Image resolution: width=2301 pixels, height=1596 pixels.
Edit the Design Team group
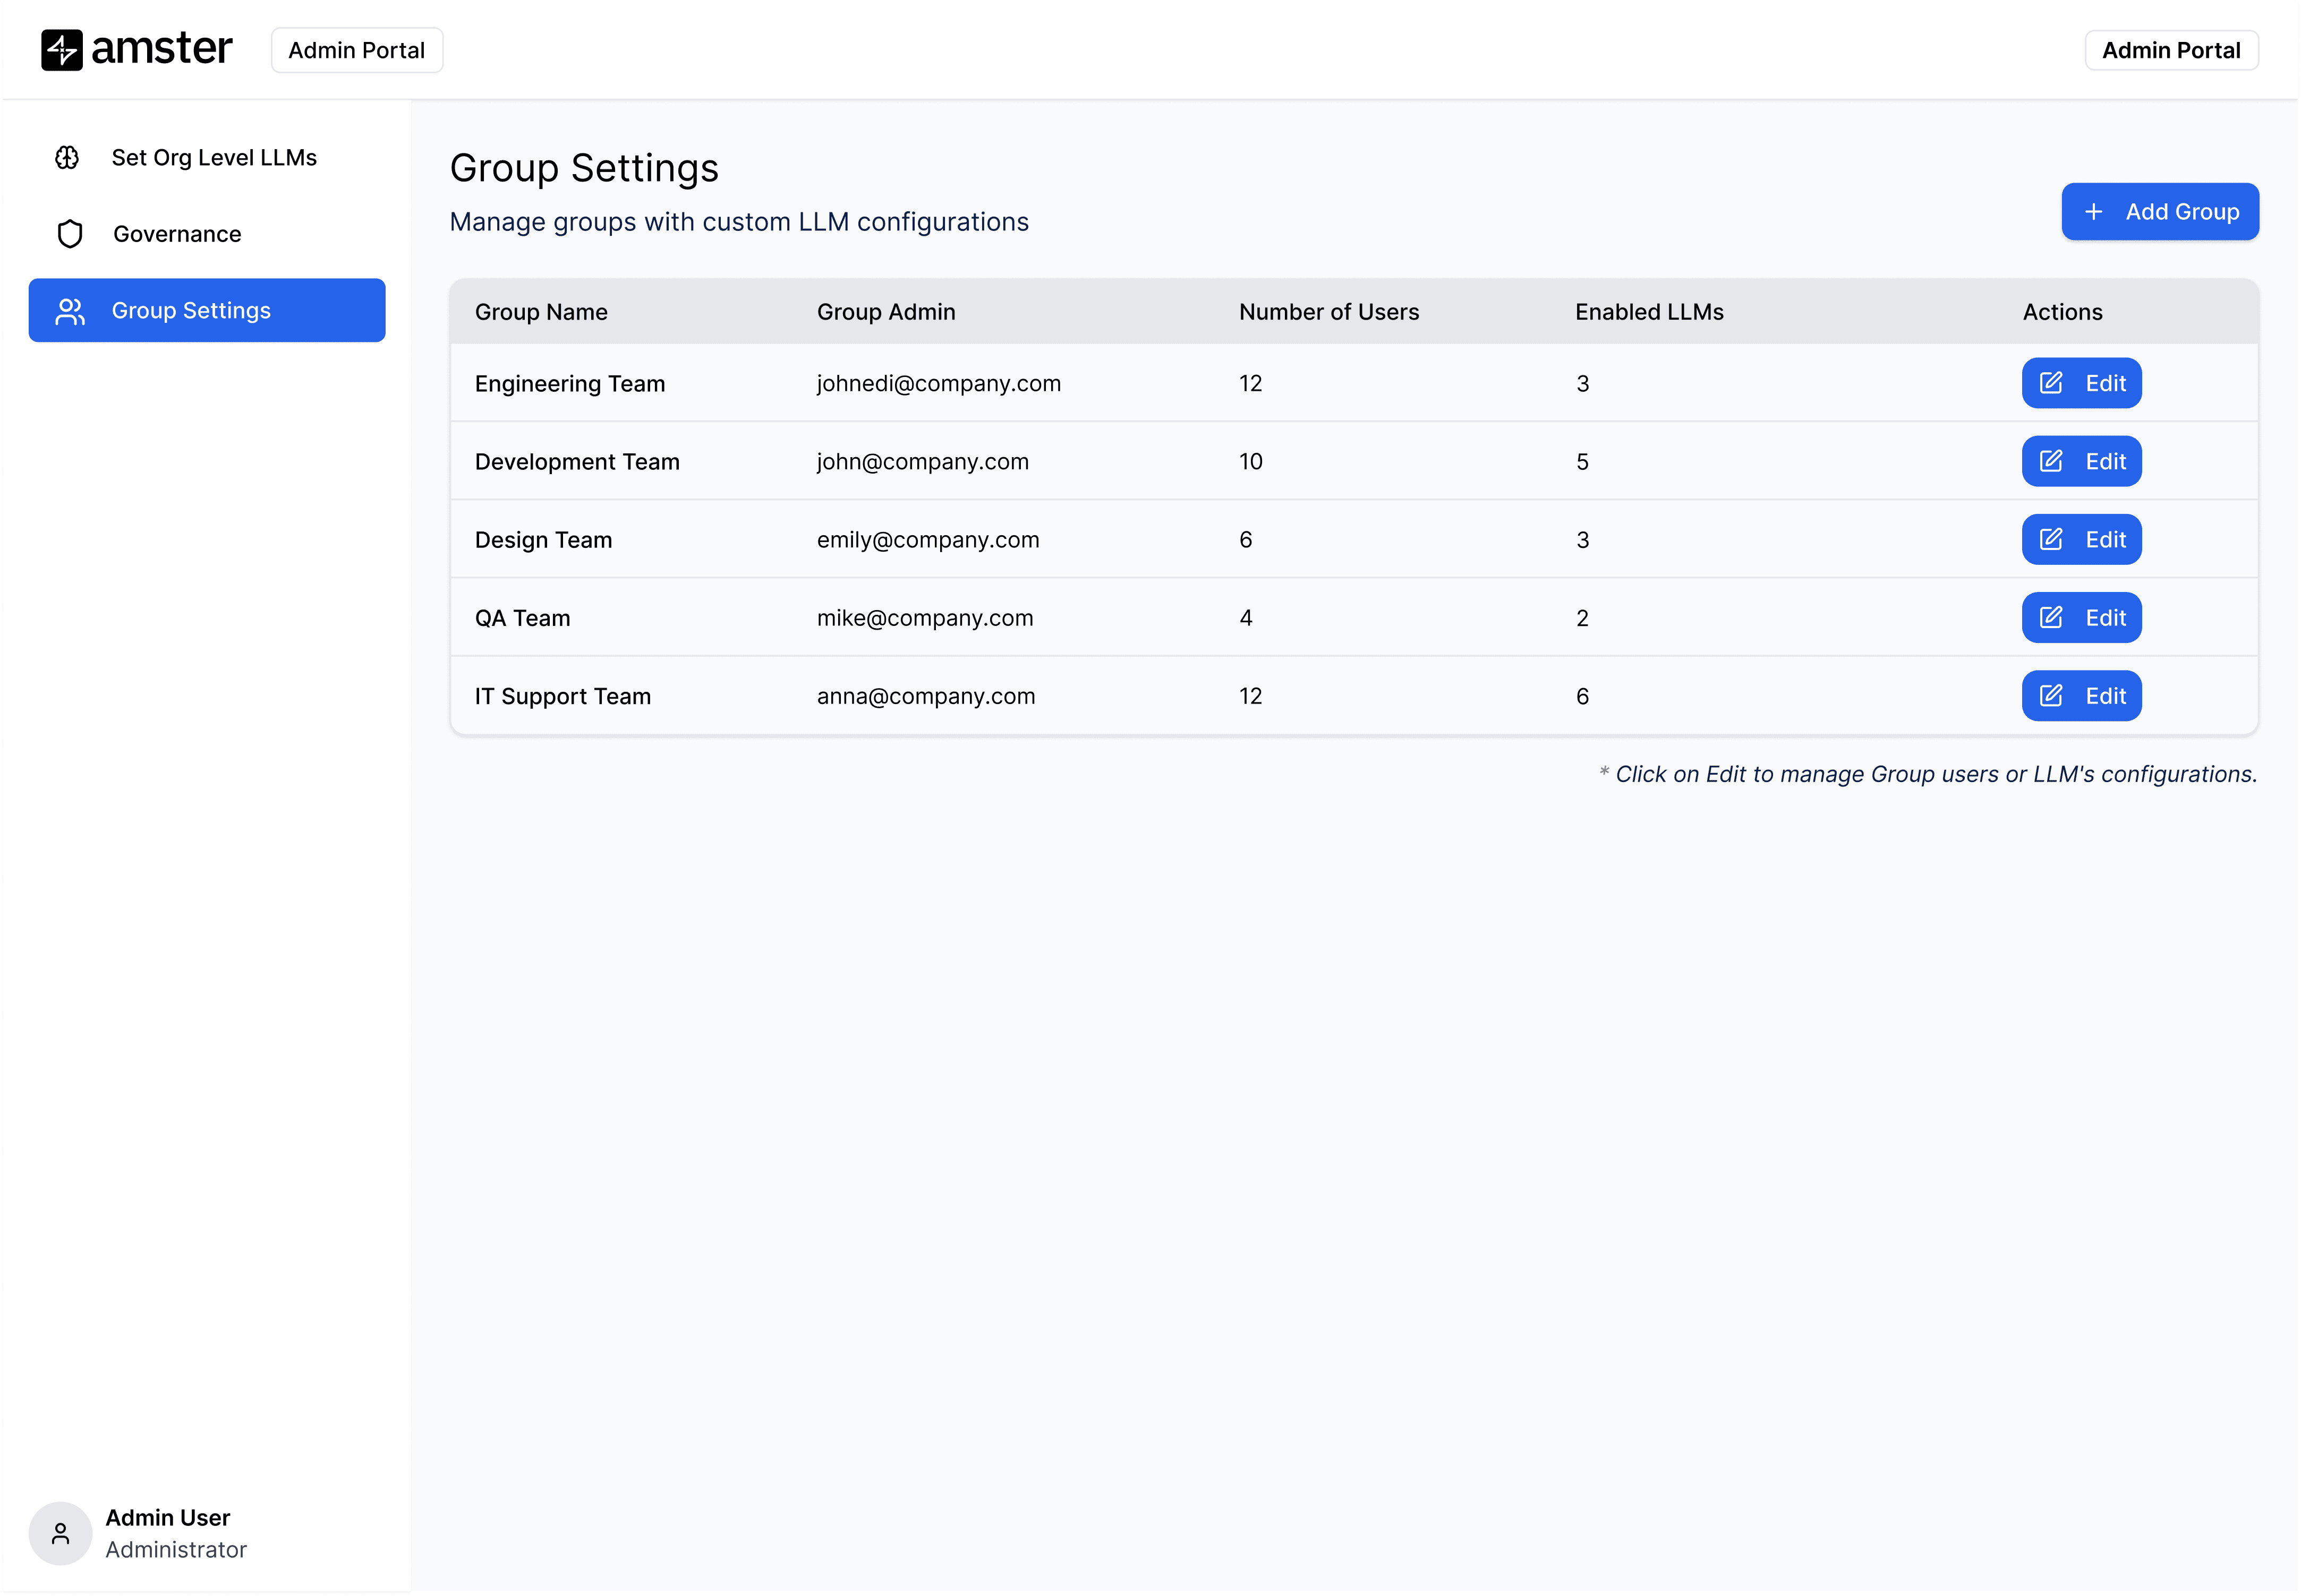2081,540
